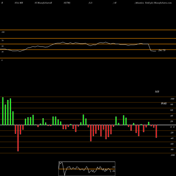
Task: Click the '0 0' zero-line label on MR axis
Action: [x=172, y=127]
